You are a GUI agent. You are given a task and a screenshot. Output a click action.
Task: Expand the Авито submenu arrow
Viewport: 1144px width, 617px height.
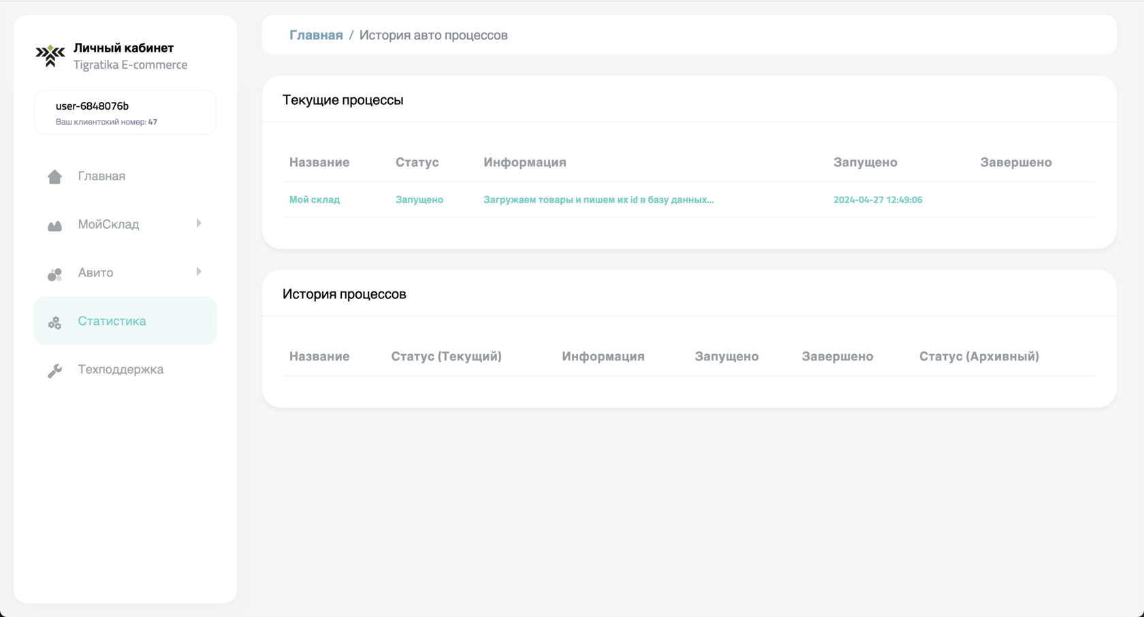point(199,272)
